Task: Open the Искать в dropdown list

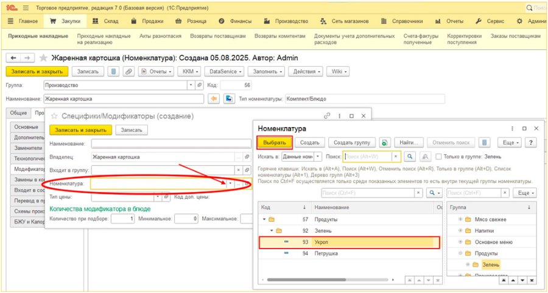Action: point(318,157)
